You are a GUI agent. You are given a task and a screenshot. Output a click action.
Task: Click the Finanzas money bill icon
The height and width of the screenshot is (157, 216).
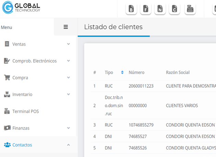7,128
